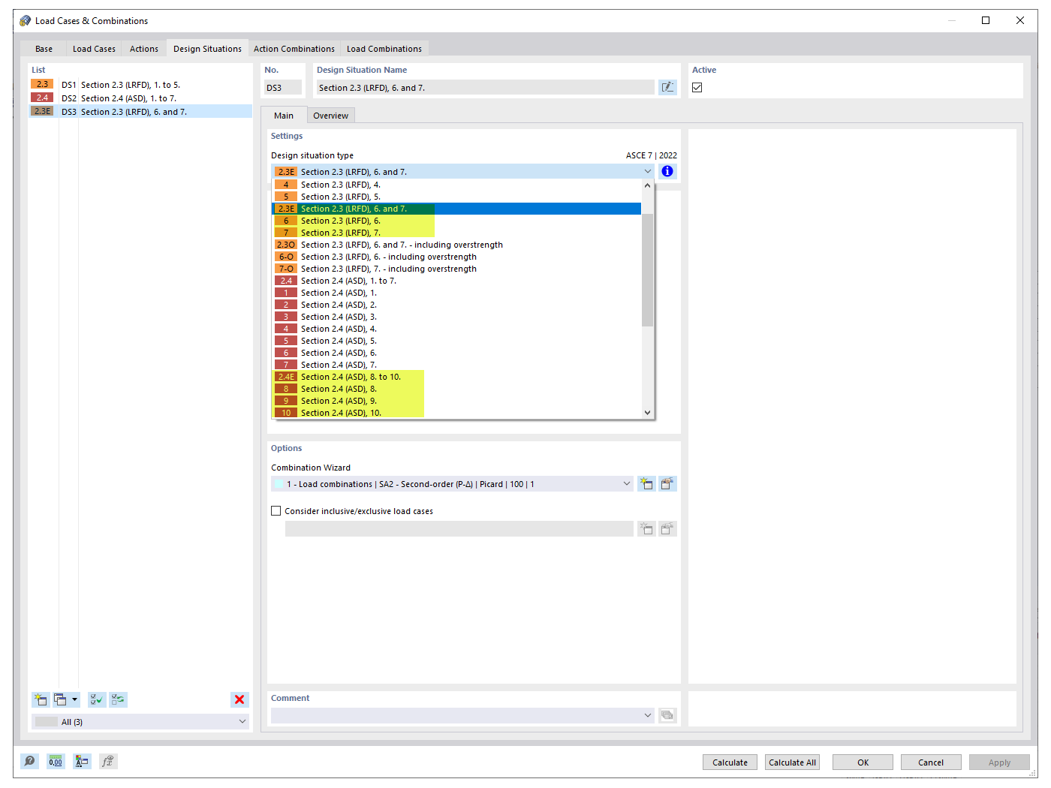Expand the Comment dropdown
Image resolution: width=1051 pixels, height=788 pixels.
pyautogui.click(x=648, y=715)
